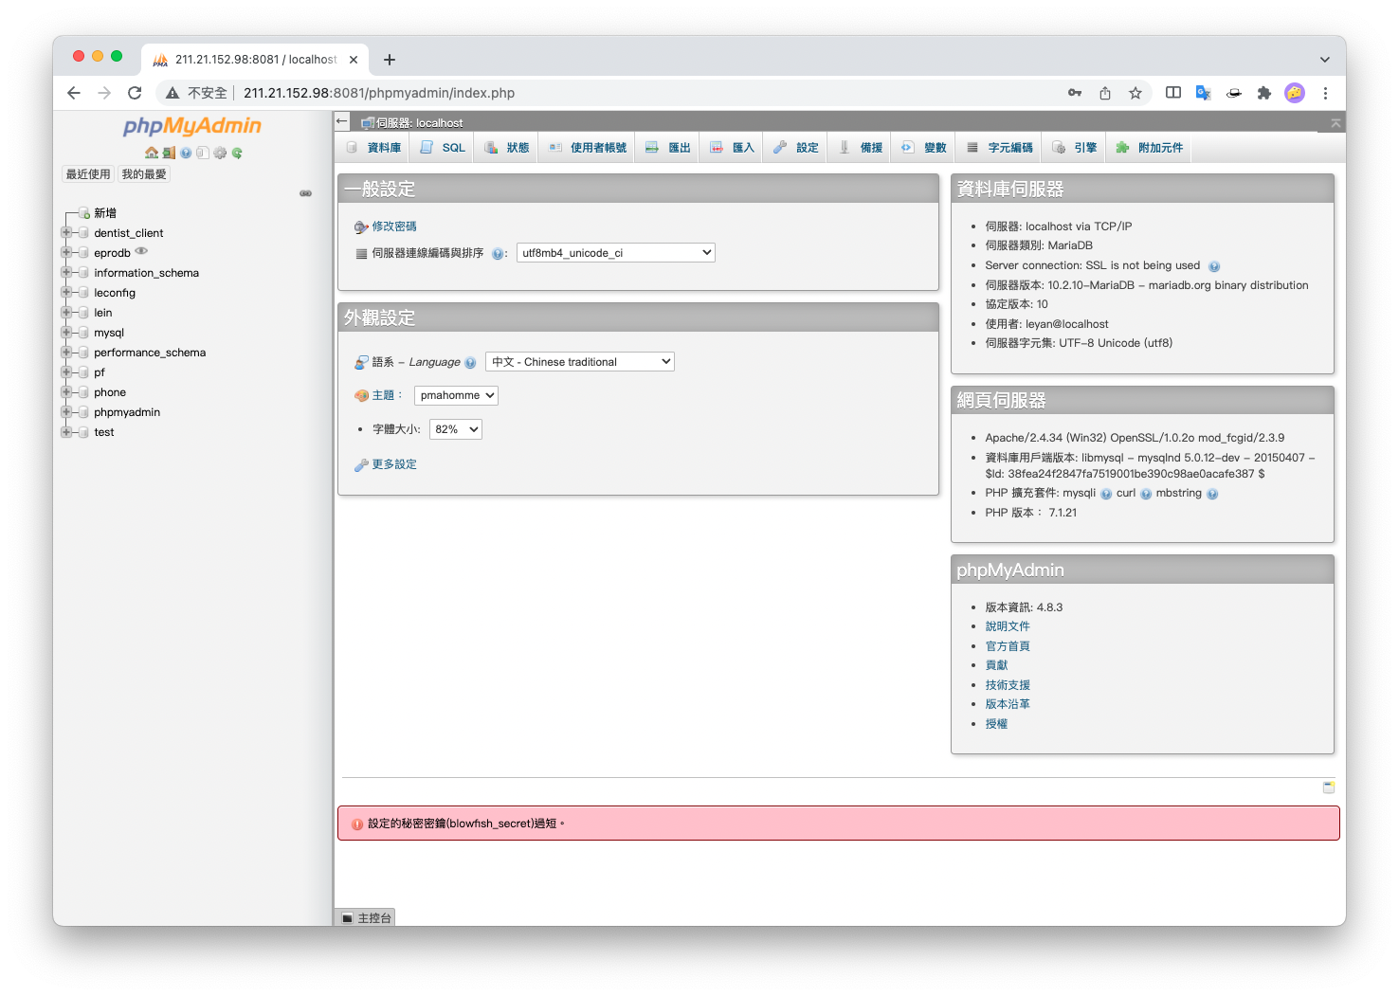This screenshot has width=1399, height=996.
Task: Expand the dentist_client database tree
Action: [66, 232]
